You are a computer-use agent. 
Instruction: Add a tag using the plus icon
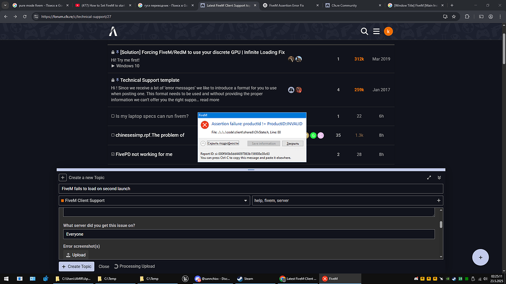pos(439,200)
